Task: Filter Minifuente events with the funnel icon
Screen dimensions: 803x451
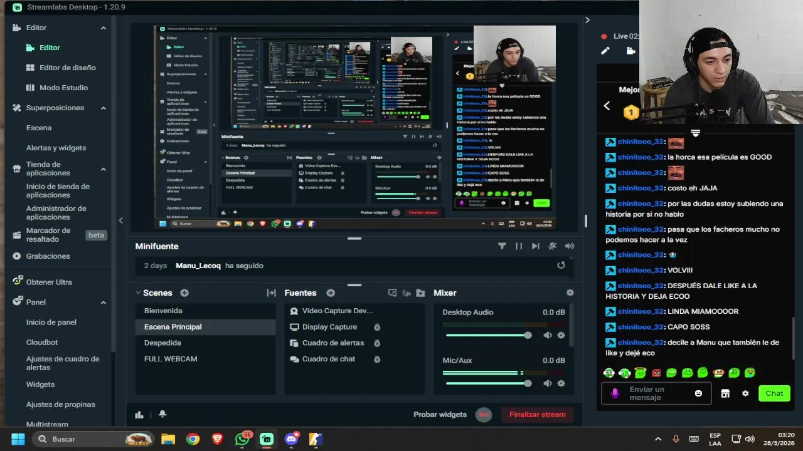Action: point(502,246)
